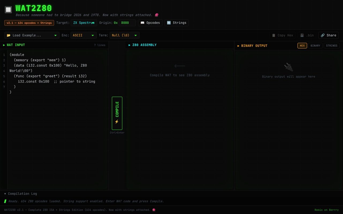Viewport: 343px width, 214px height.
Task: Click the left arrow placeholder in Z80 Assembly
Action: pyautogui.click(x=180, y=66)
